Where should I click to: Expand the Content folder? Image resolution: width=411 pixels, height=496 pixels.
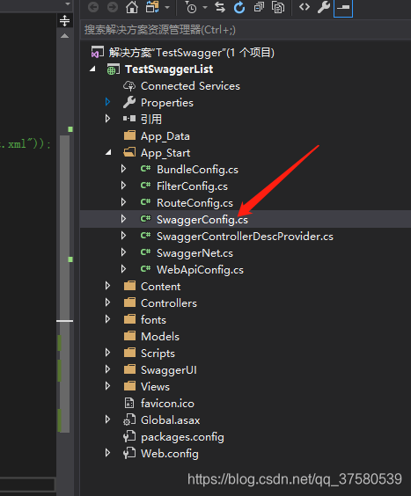107,286
